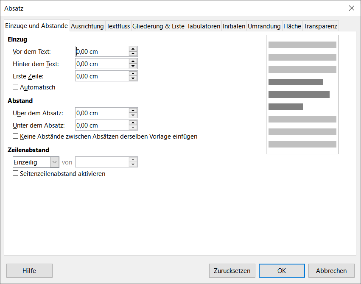Increase the 'Erste Zeile' indent value
361x284 pixels.
[133, 74]
